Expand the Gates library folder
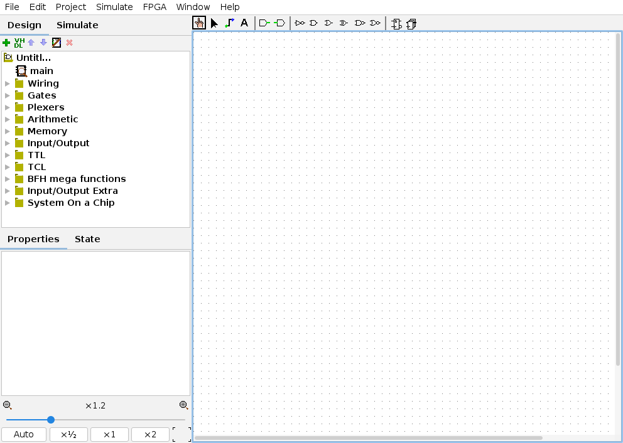The height and width of the screenshot is (443, 623). tap(8, 95)
